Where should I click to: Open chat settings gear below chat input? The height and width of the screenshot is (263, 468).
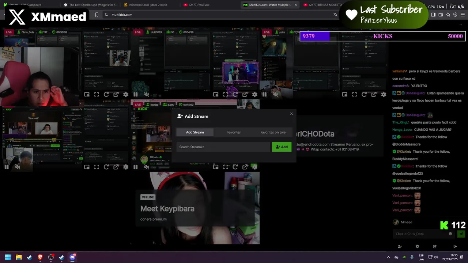(x=417, y=247)
